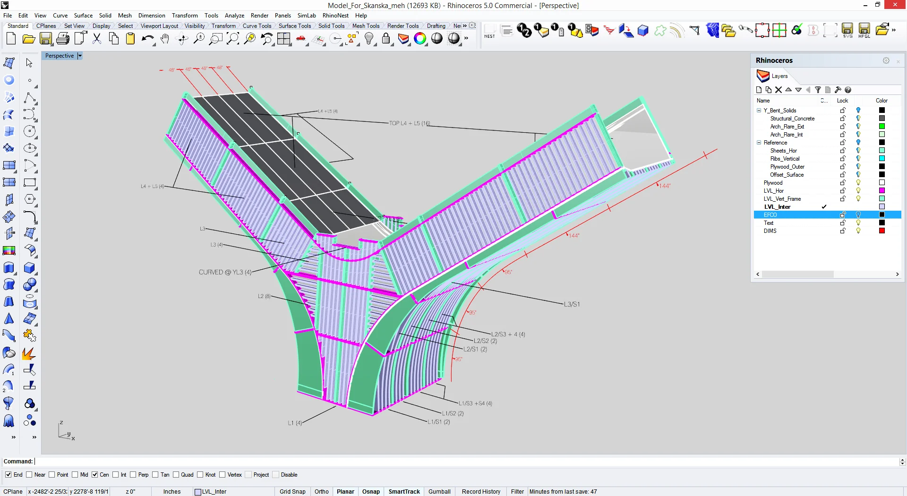
Task: Open the Analyze menu
Action: coord(234,16)
